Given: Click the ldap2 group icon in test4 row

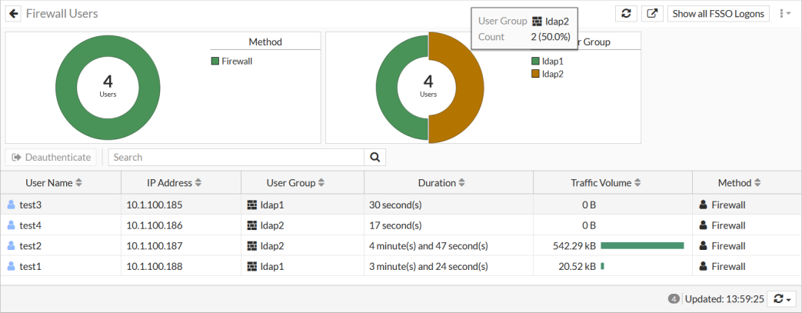Looking at the screenshot, I should coord(251,225).
